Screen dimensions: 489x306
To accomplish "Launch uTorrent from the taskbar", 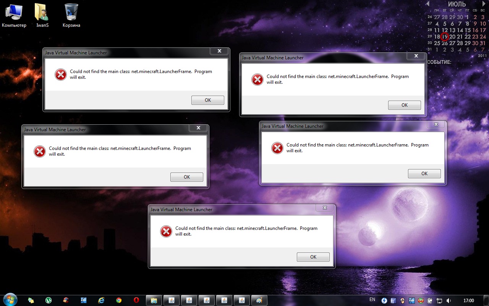I will [49, 300].
